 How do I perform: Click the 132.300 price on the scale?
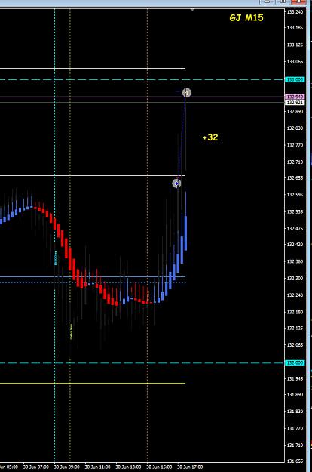tap(295, 279)
